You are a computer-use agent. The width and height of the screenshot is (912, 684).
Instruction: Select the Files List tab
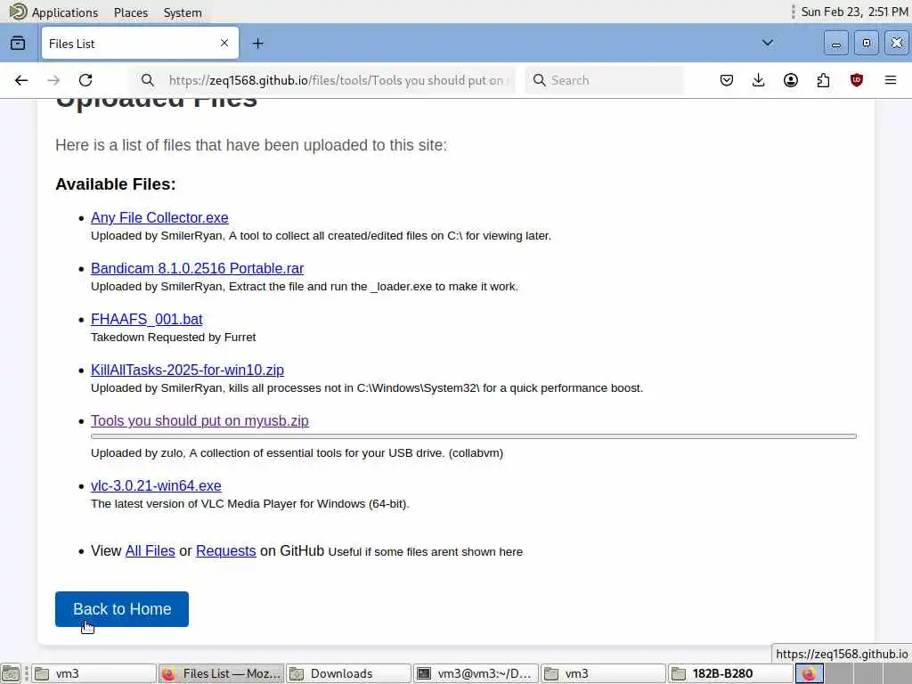(140, 43)
